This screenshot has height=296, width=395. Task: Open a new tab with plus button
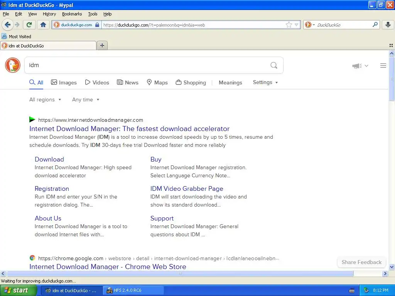pos(102,45)
